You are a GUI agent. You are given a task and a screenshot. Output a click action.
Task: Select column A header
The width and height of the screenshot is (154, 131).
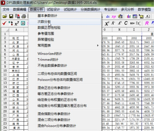[x=16, y=30]
